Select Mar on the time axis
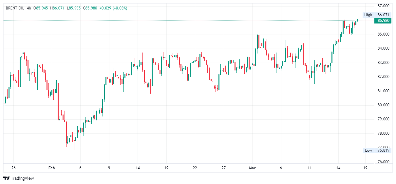This screenshot has width=396, height=184. 252,168
